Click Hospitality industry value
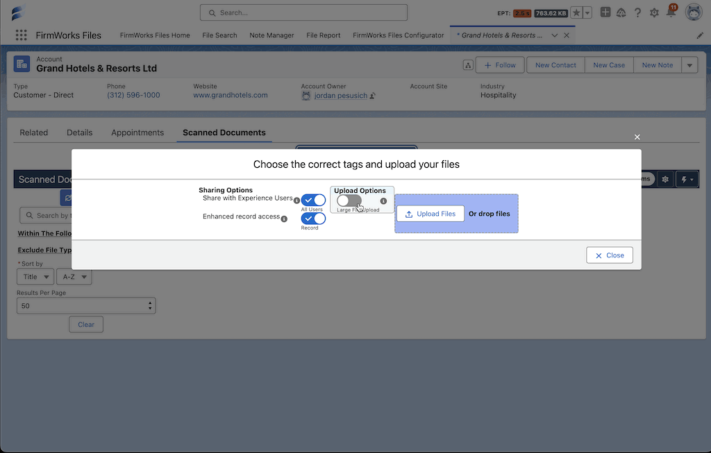The width and height of the screenshot is (711, 453). 499,95
